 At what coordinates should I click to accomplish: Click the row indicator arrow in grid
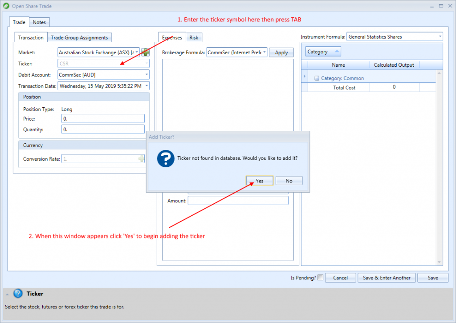(305, 77)
